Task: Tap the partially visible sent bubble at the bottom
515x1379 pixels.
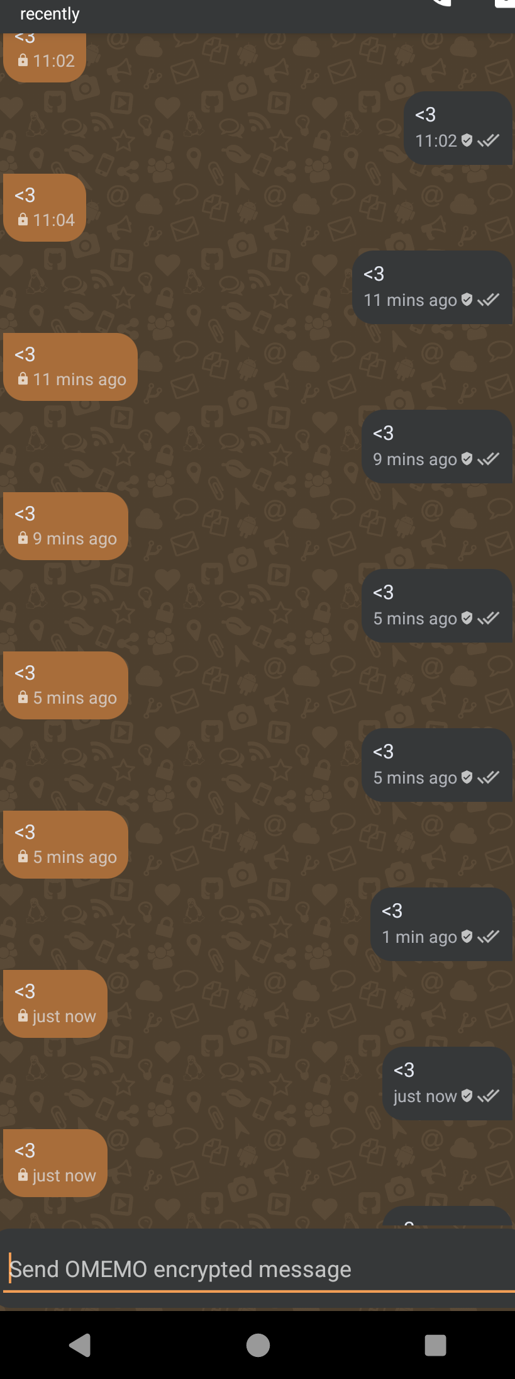Action: pos(448,1216)
